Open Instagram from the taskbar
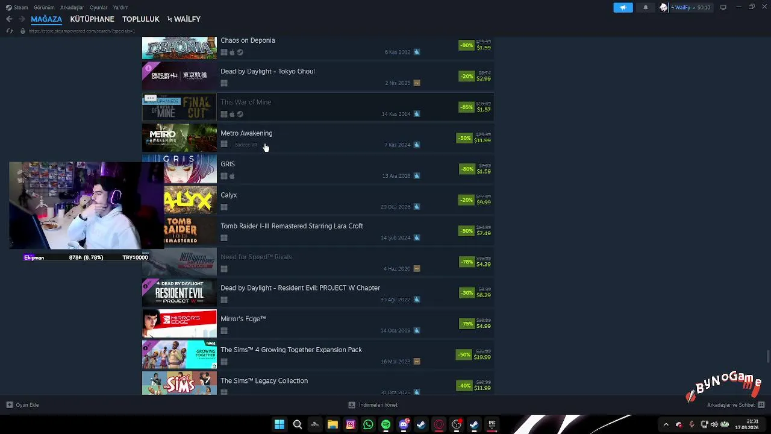The image size is (771, 434). point(351,424)
